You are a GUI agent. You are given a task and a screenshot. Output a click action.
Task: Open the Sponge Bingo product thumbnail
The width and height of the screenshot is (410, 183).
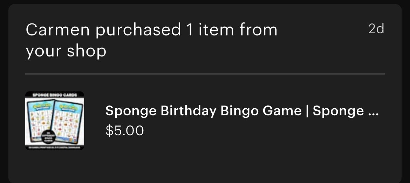coord(55,121)
